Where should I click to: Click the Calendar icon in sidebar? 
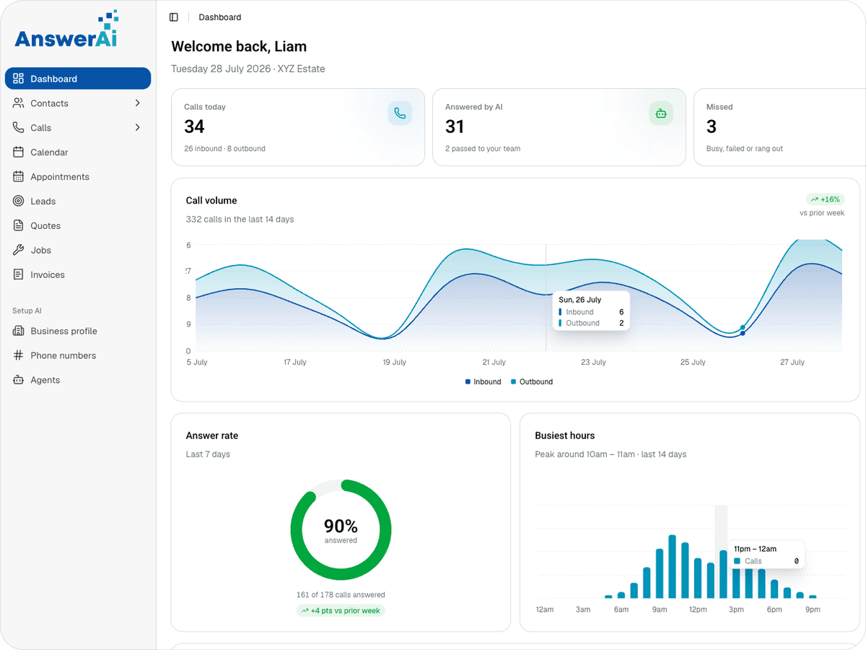(18, 152)
